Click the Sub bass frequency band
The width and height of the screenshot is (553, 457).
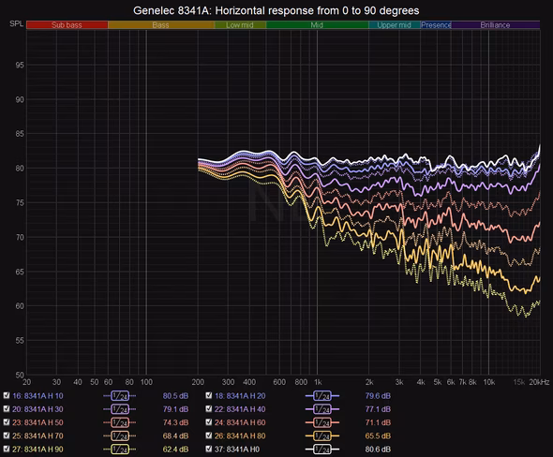(x=67, y=25)
